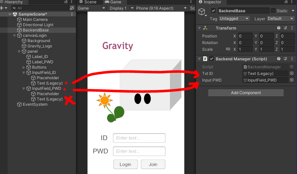Open SampleScene three-dot context menu
The height and width of the screenshot is (174, 297).
(x=72, y=14)
